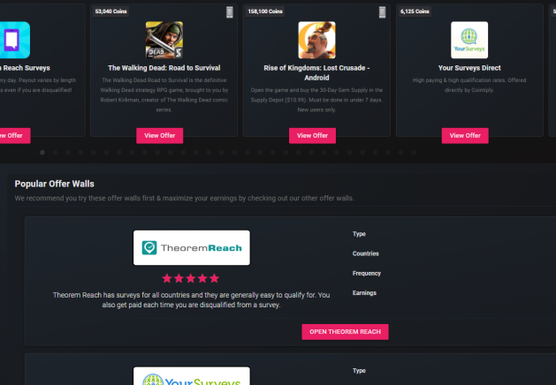Click the YourSurveys logo in lower offer wall

(192, 376)
